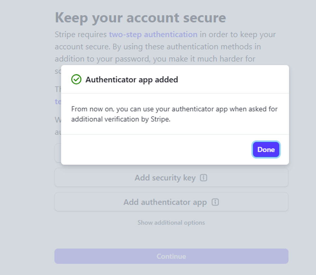Open the two-step authentication link

pos(153,34)
